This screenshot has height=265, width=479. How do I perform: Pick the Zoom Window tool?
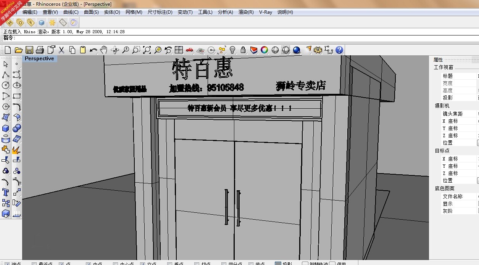point(136,50)
